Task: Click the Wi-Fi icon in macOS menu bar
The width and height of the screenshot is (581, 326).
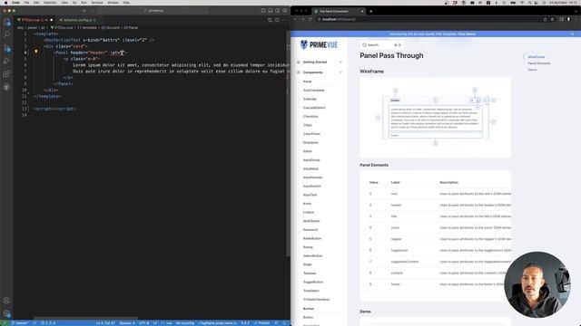Action: (522, 3)
